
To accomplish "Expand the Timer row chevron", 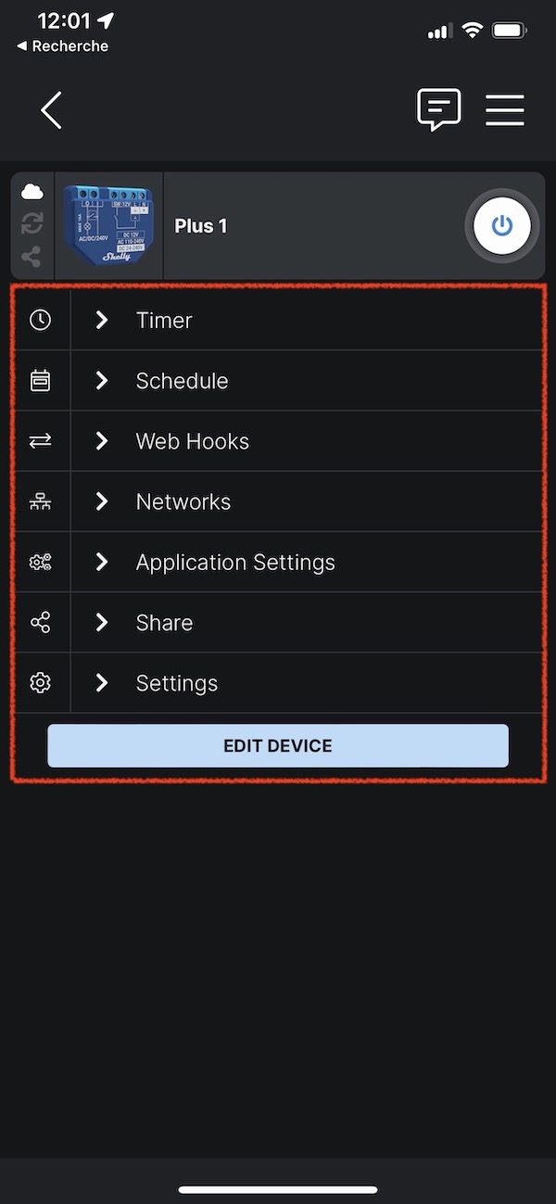I will coord(101,320).
